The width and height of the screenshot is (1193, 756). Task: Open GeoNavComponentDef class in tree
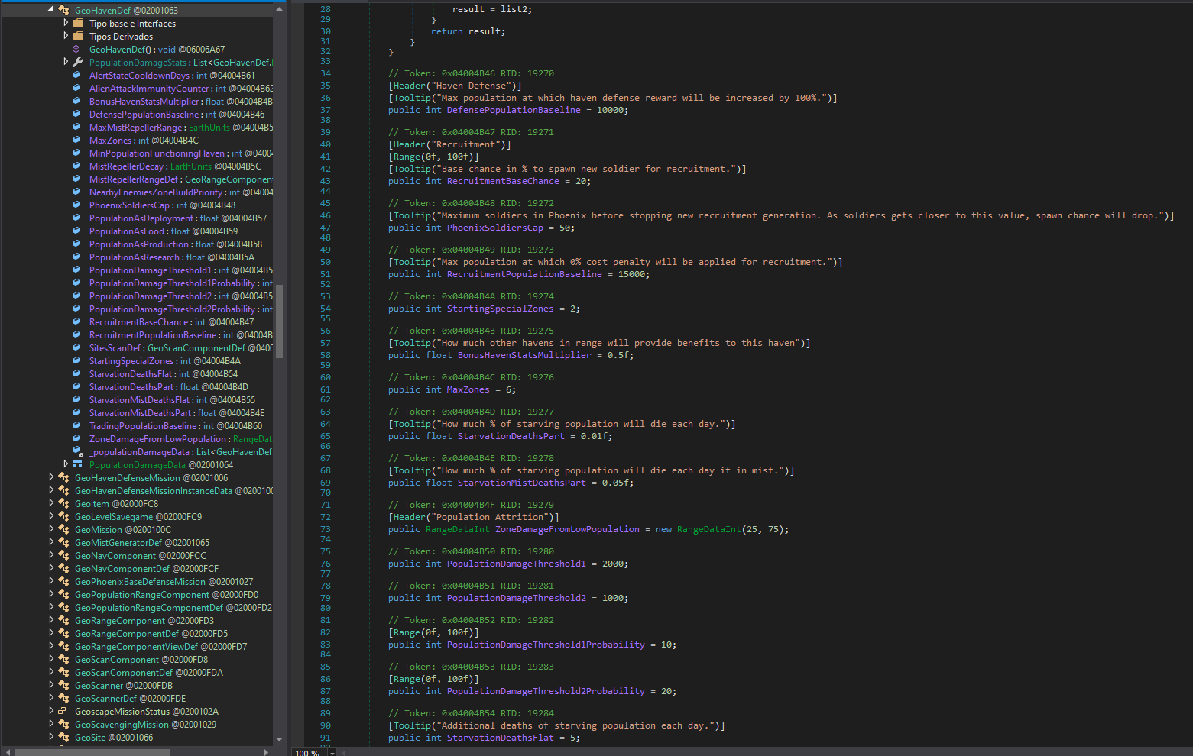tap(147, 568)
